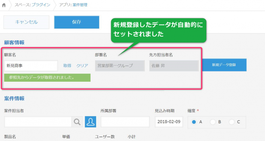Screen dimensions: 265x141
Task: Click the 保存 button
Action: click(x=77, y=22)
